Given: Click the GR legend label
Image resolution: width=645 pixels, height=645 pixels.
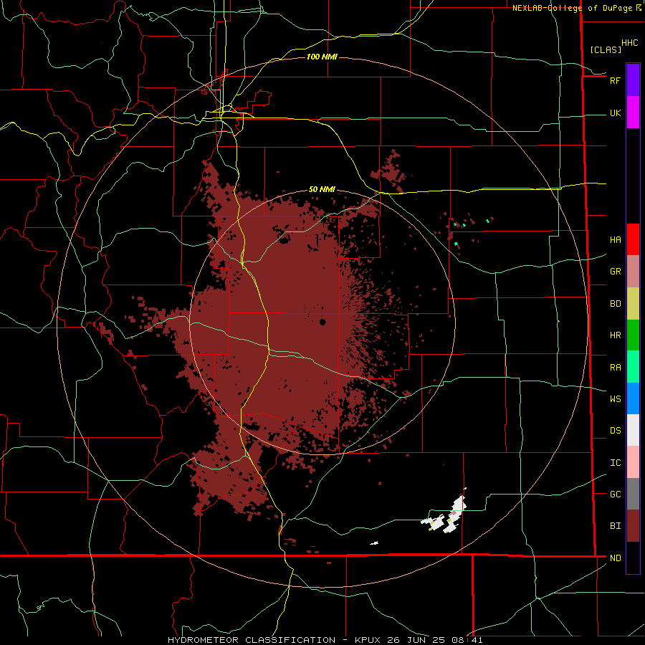Looking at the screenshot, I should tap(616, 272).
